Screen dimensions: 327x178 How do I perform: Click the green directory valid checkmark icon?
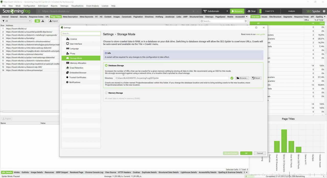coord(232,78)
